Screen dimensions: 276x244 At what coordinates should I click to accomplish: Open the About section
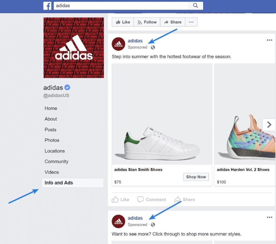pyautogui.click(x=51, y=119)
